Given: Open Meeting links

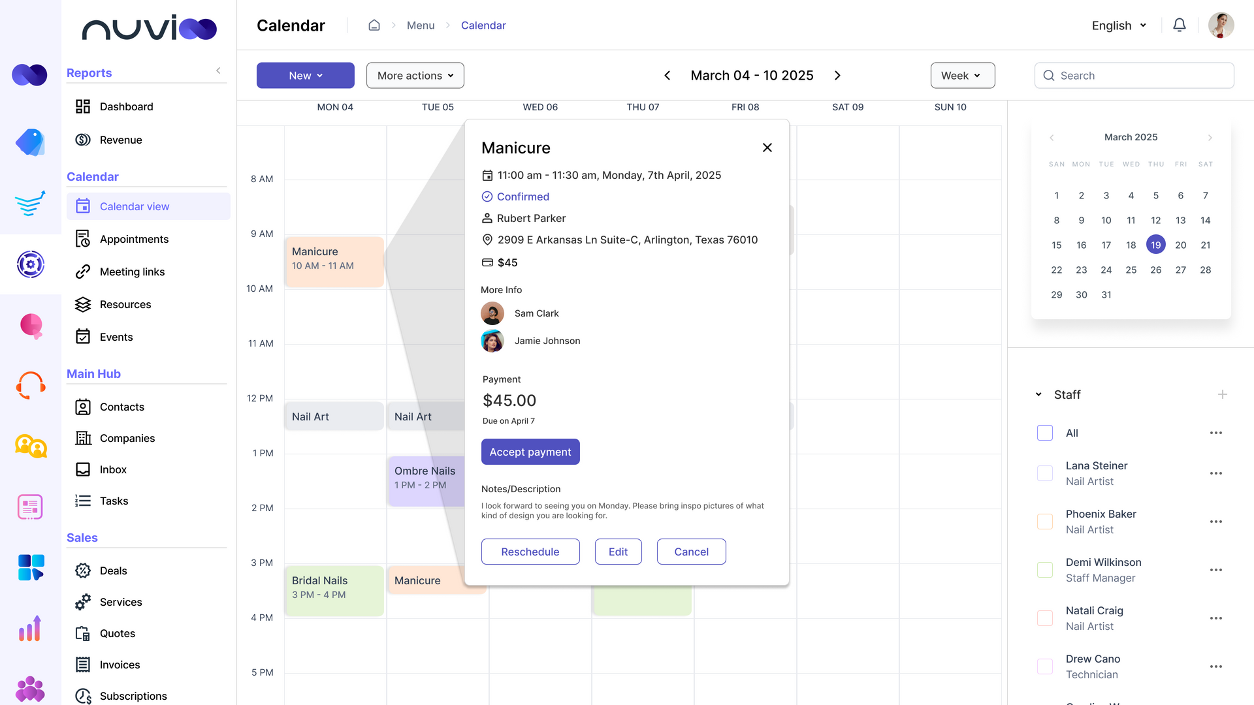Looking at the screenshot, I should point(133,272).
